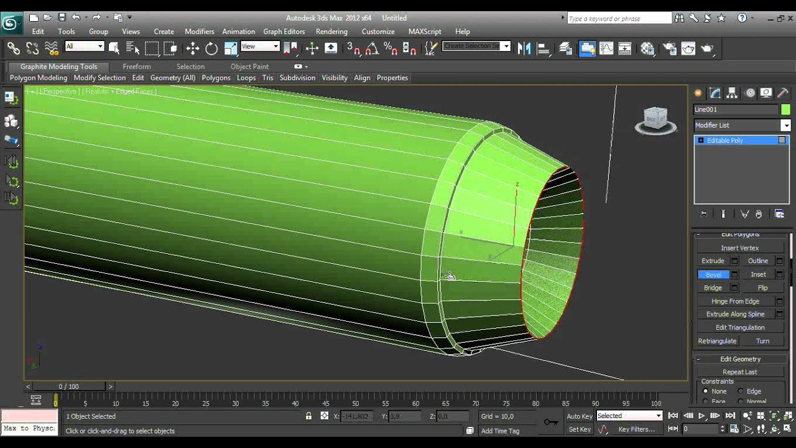Open Schematic View icon
Viewport: 796px width, 448px height.
(625, 48)
